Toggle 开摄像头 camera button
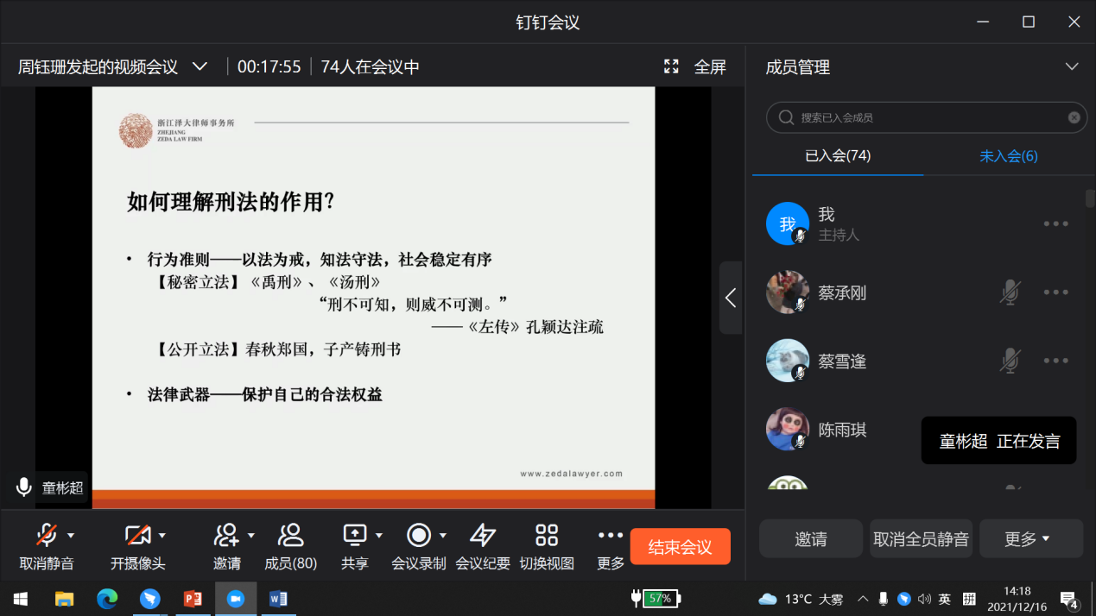The image size is (1096, 616). pos(137,536)
